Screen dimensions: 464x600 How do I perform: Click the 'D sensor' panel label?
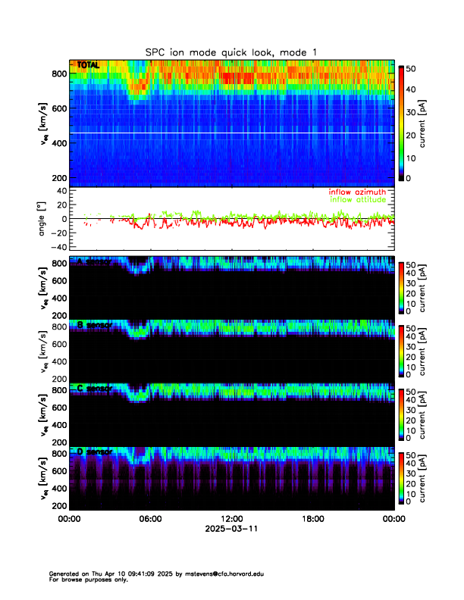click(94, 452)
